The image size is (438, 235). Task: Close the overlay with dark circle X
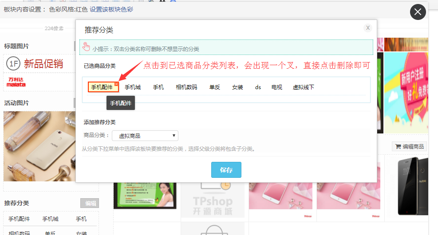tap(418, 12)
